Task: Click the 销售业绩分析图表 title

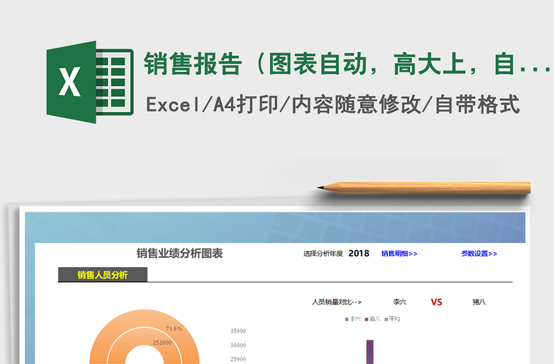Action: tap(179, 253)
